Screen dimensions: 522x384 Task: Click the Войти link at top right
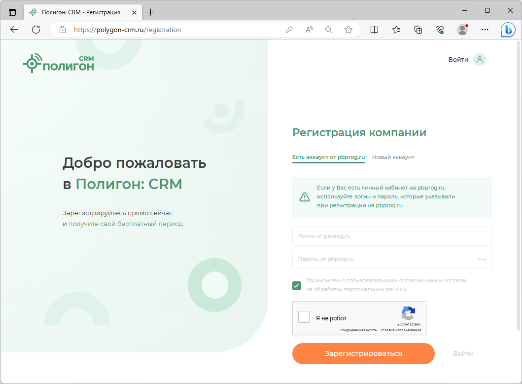coord(458,60)
